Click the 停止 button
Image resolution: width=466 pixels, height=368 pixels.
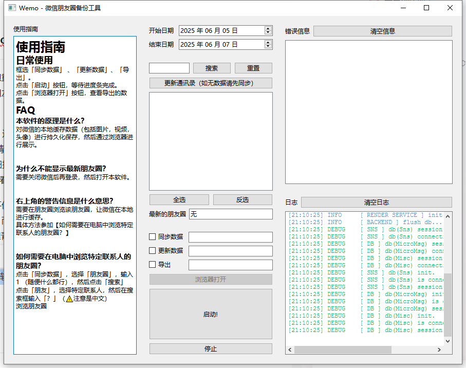(x=211, y=348)
